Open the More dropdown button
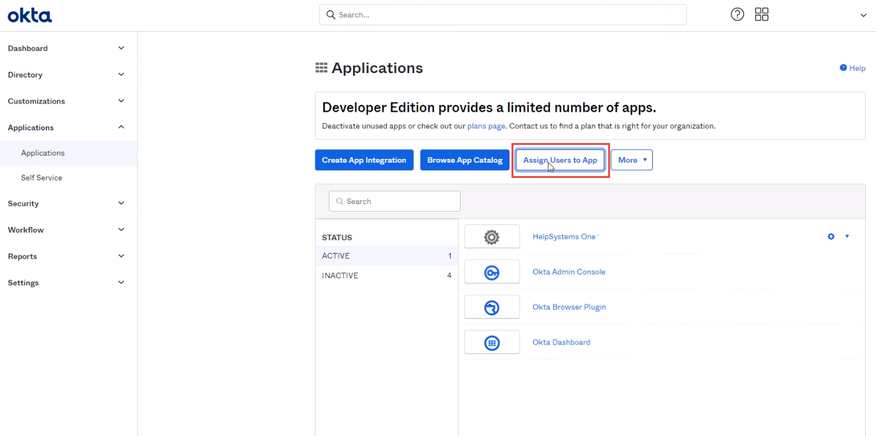This screenshot has width=876, height=436. [631, 160]
